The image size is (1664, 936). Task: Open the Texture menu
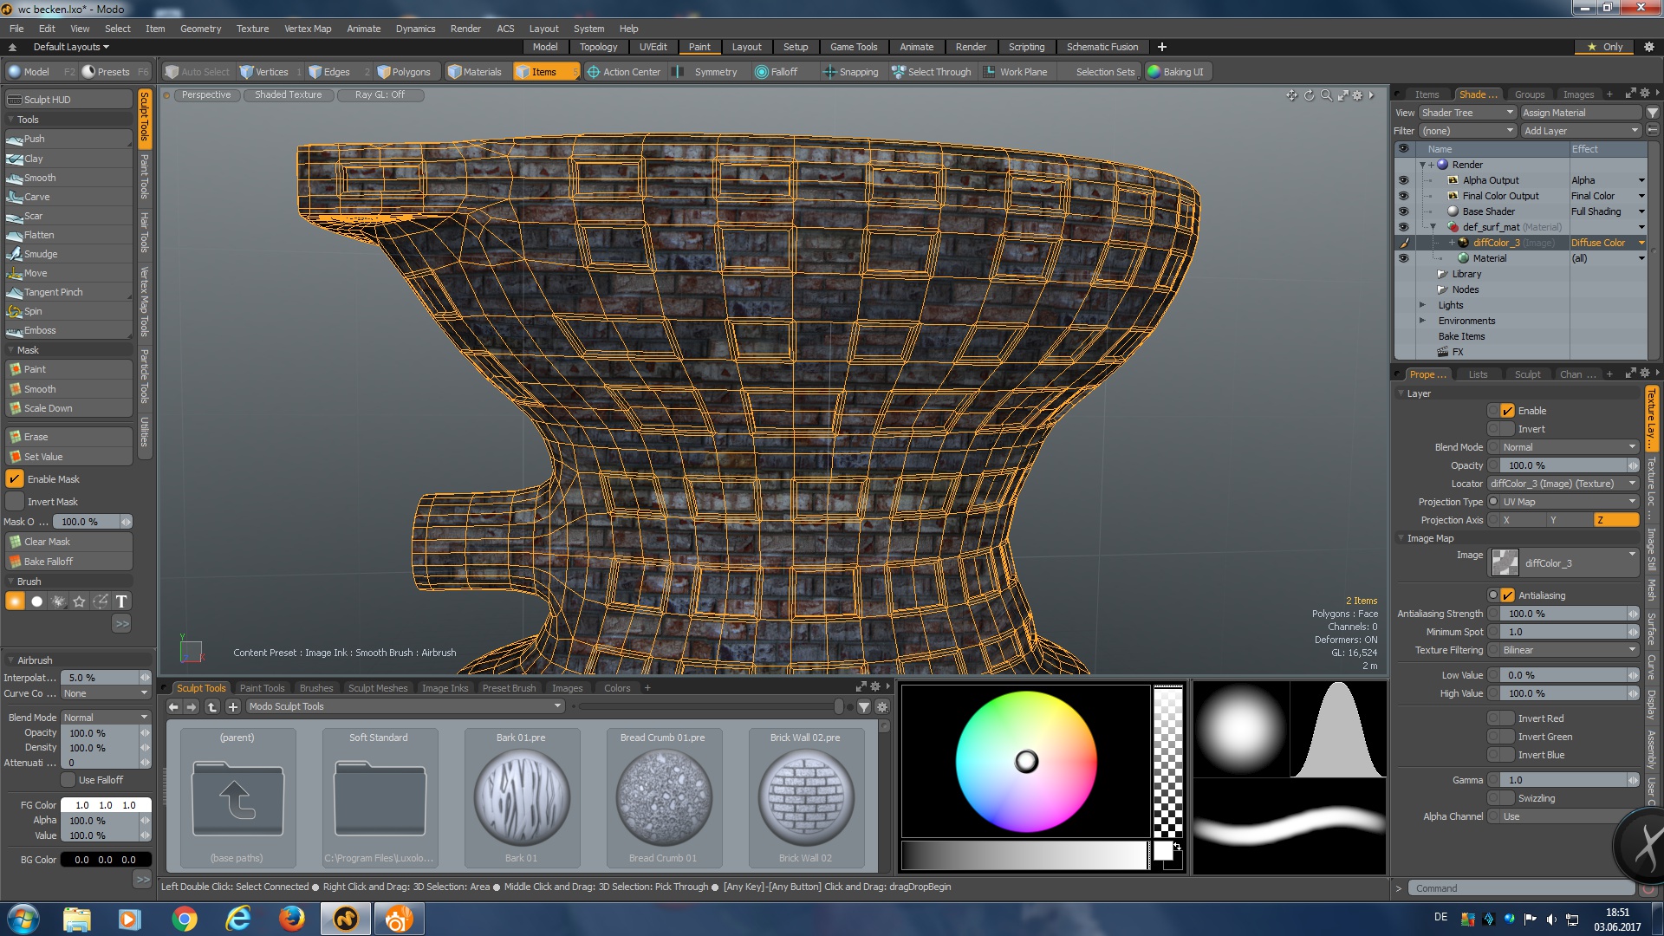(x=252, y=29)
